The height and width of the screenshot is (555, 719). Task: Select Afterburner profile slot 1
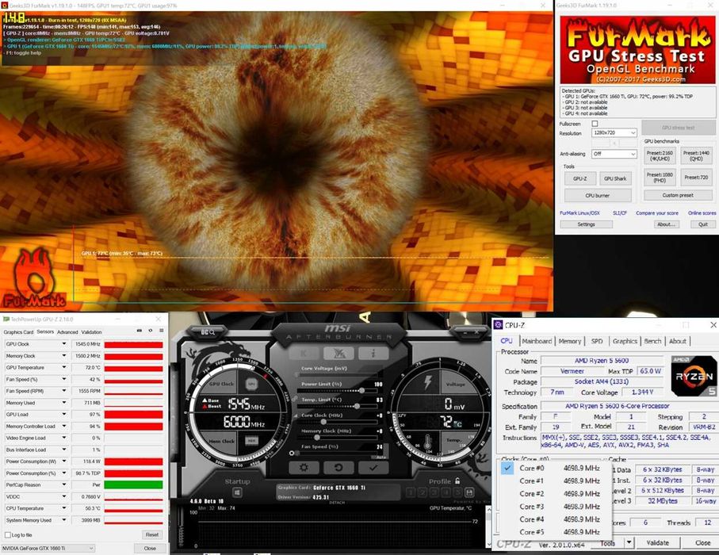411,492
